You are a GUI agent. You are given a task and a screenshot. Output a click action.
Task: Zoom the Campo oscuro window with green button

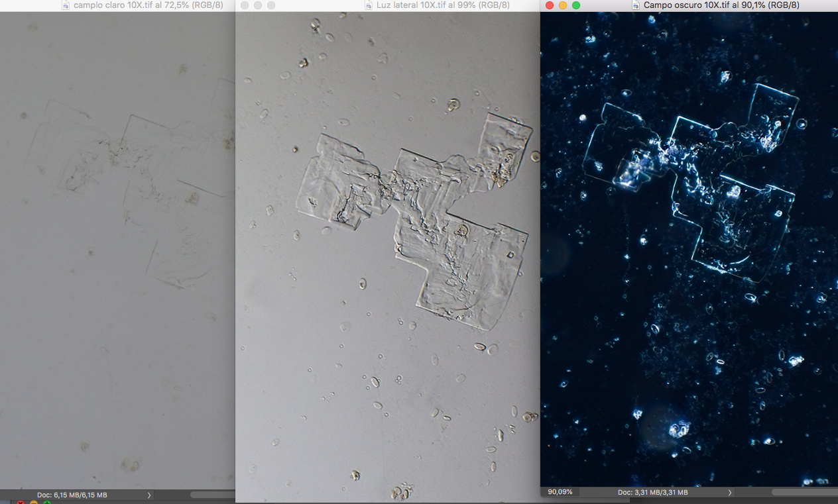pyautogui.click(x=576, y=5)
